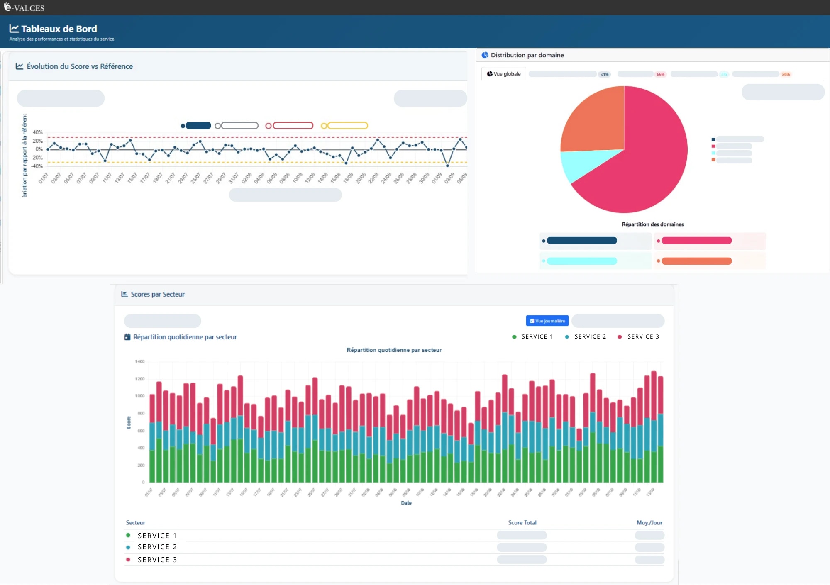Toggle the yellow outlined series in line chart legend

pyautogui.click(x=344, y=126)
